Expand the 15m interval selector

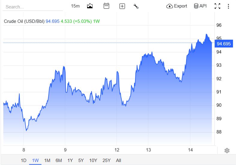click(x=75, y=6)
